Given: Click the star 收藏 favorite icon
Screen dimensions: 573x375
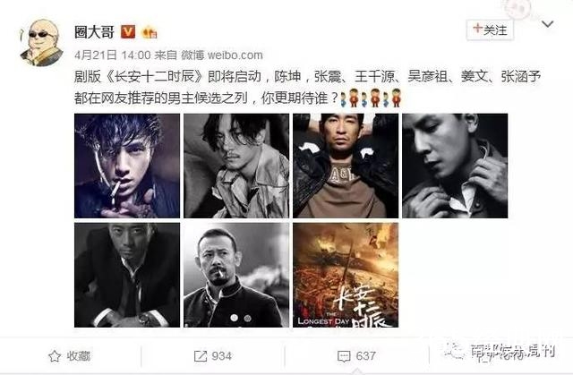Looking at the screenshot, I should [55, 356].
